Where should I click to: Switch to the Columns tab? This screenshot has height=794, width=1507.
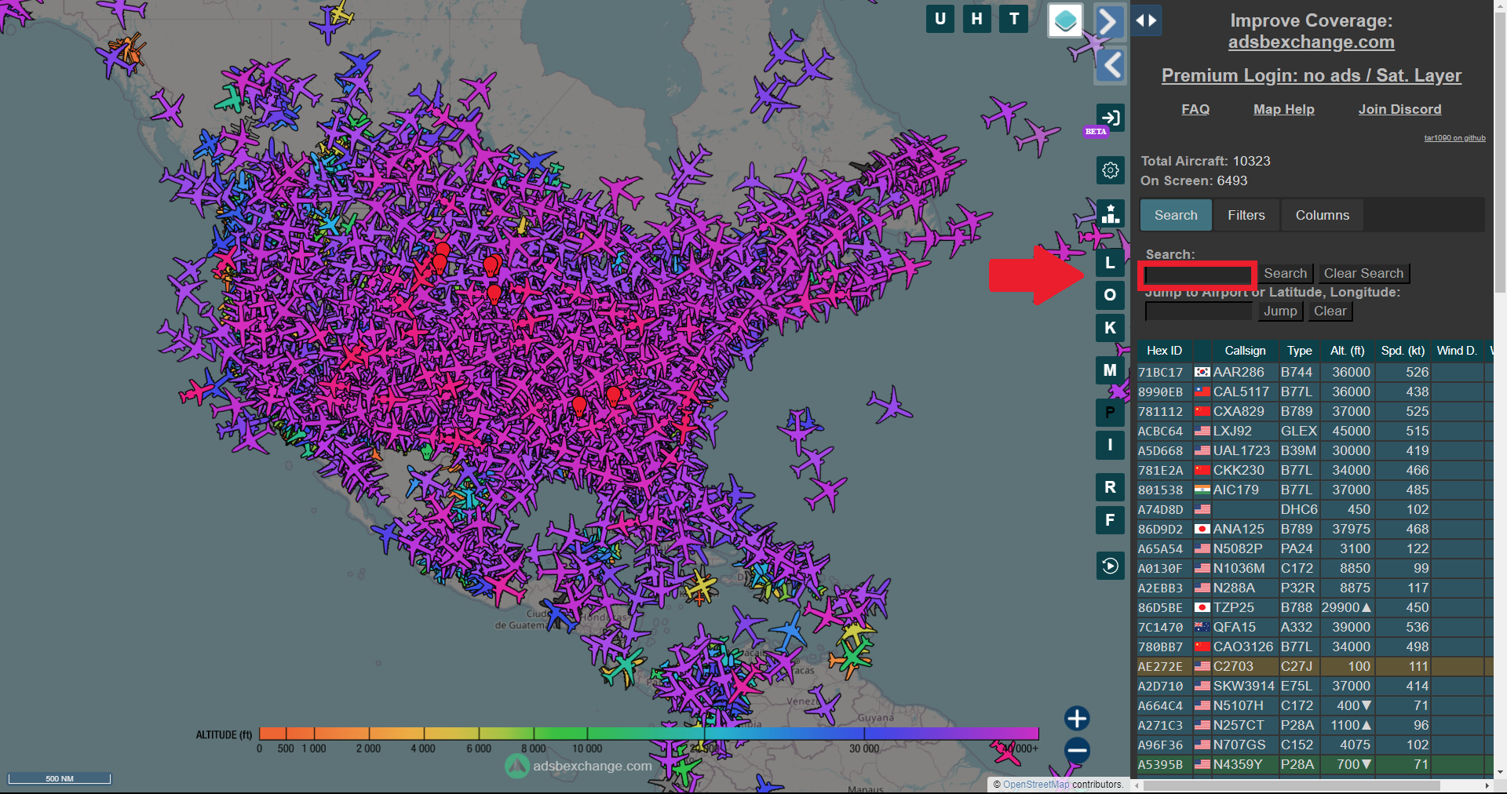1323,215
